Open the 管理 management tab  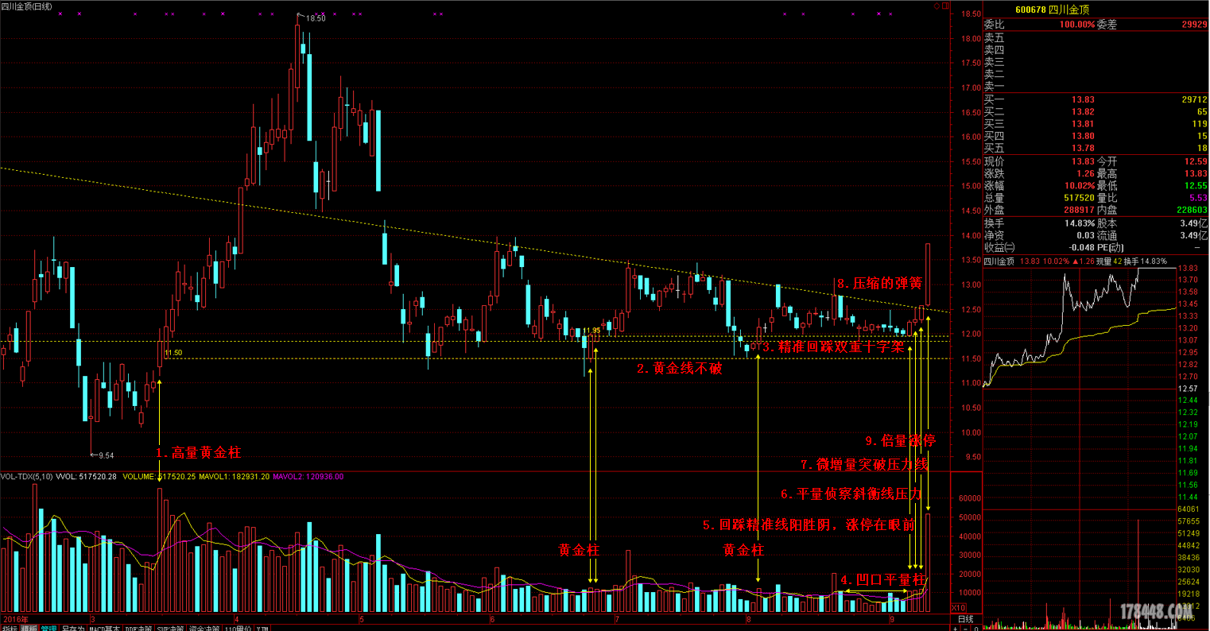click(48, 628)
